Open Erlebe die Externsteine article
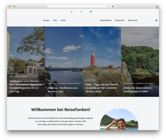The height and width of the screenshot is (140, 166). (138, 90)
